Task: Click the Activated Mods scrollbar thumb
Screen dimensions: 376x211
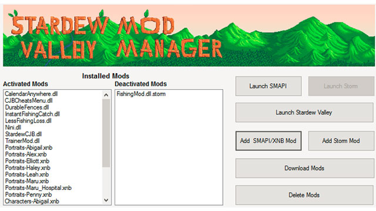Action: pyautogui.click(x=106, y=133)
